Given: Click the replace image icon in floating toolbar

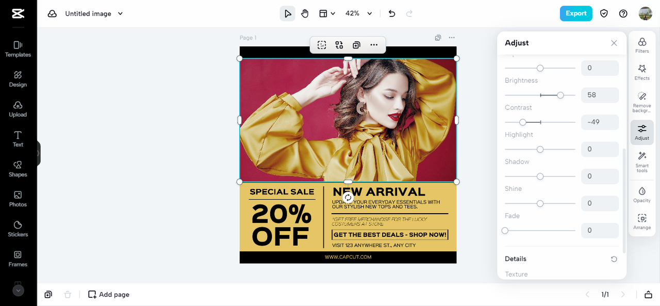Looking at the screenshot, I should [x=339, y=45].
